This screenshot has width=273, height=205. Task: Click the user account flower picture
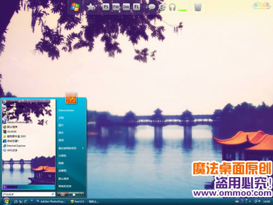click(x=71, y=98)
